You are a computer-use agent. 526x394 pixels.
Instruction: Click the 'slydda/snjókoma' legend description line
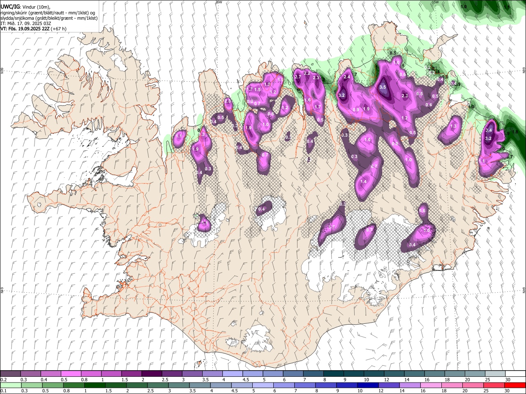point(49,18)
